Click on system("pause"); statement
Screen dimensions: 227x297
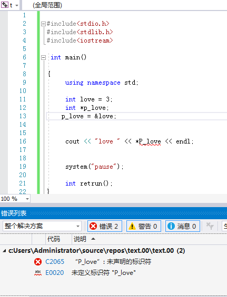coord(94,167)
